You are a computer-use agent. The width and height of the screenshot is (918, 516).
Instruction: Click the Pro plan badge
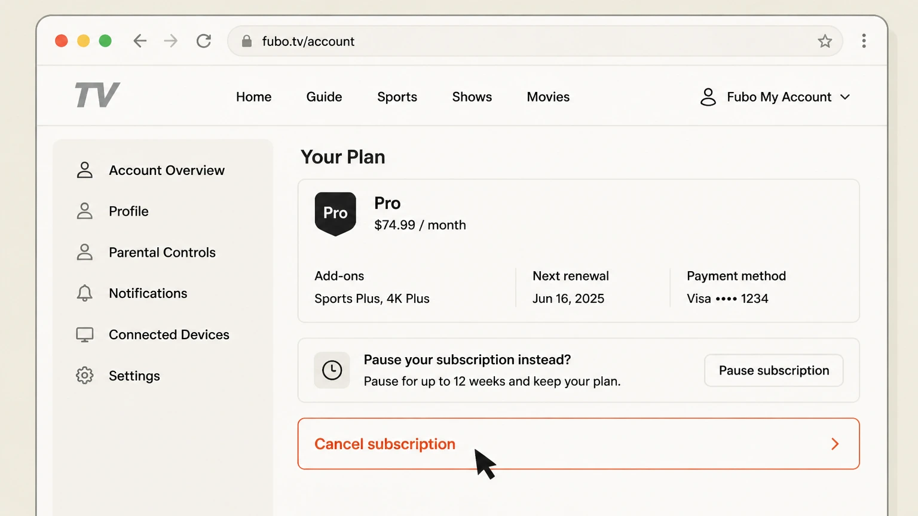(335, 214)
